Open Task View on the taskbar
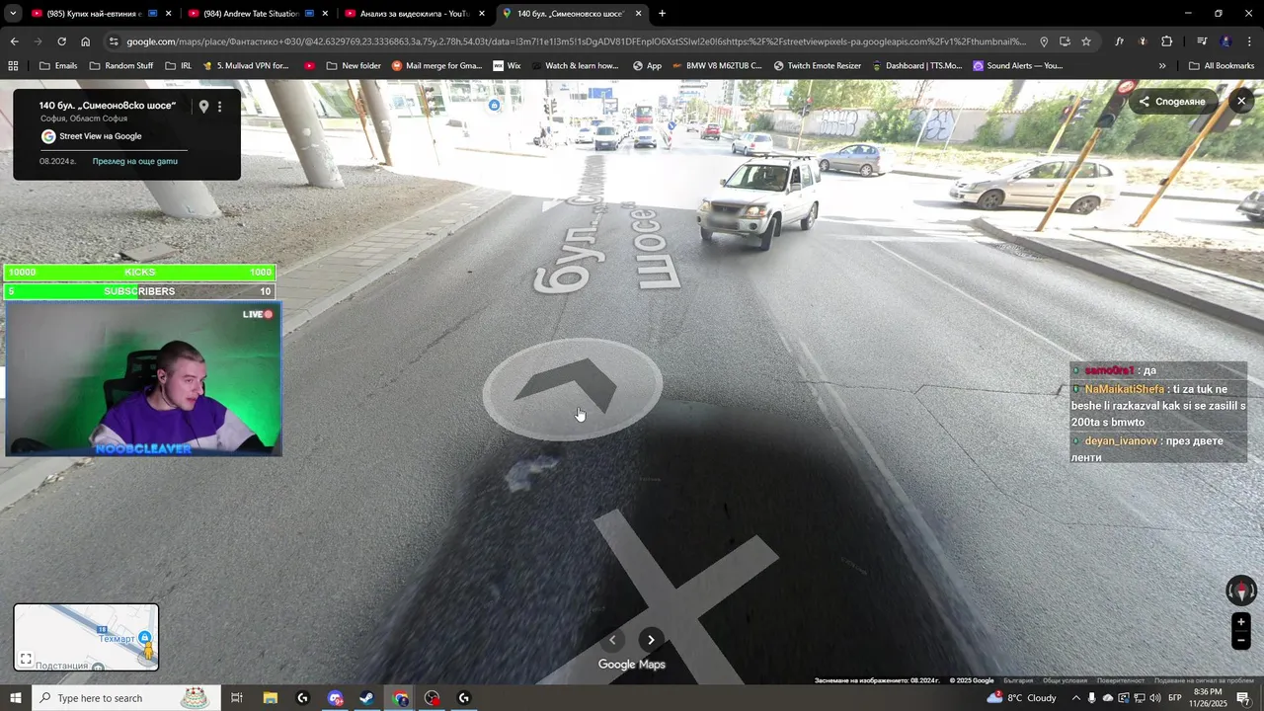This screenshot has width=1264, height=711. pyautogui.click(x=237, y=698)
